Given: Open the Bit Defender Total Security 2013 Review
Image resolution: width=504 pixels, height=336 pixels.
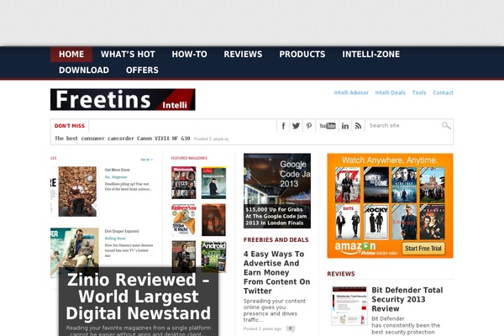Looking at the screenshot, I should (x=407, y=299).
